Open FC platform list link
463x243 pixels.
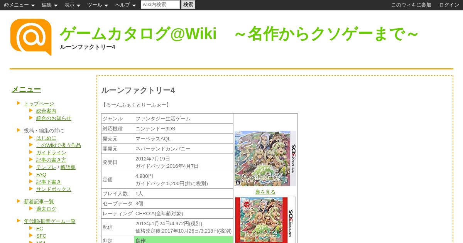pos(40,228)
